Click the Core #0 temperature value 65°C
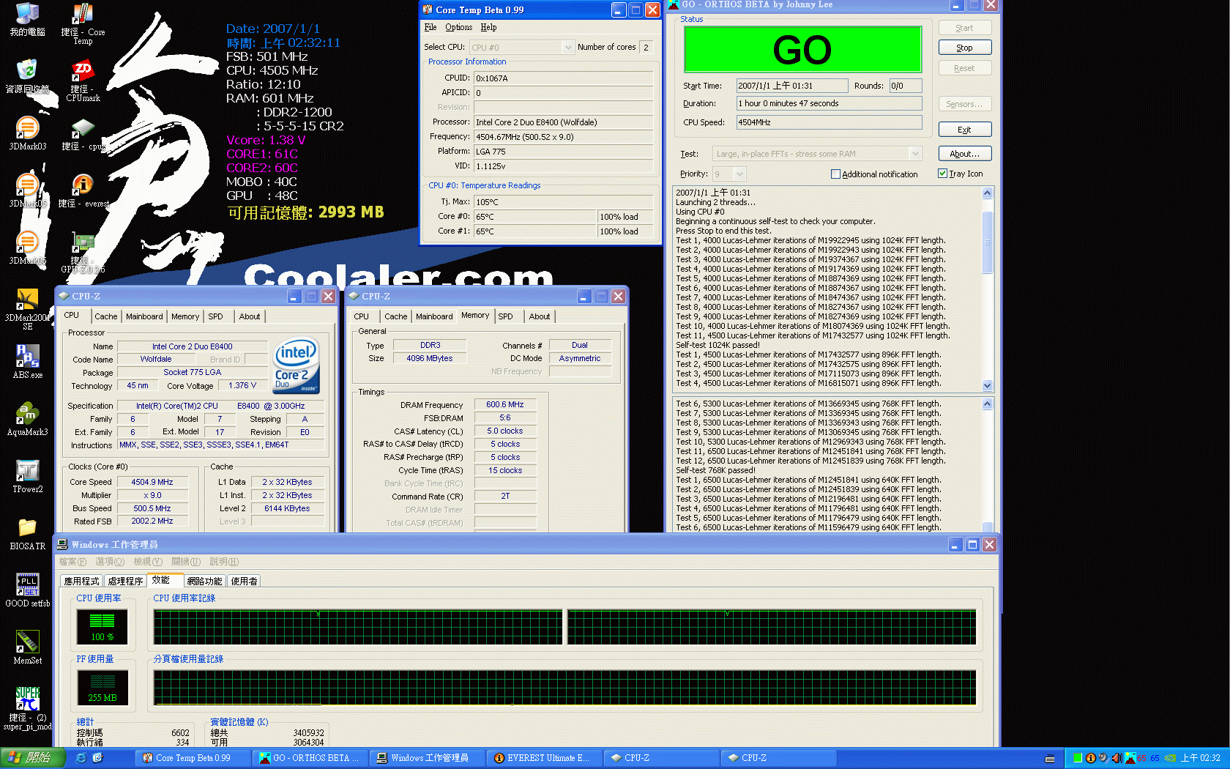Screen dimensions: 1230x769 click(535, 217)
